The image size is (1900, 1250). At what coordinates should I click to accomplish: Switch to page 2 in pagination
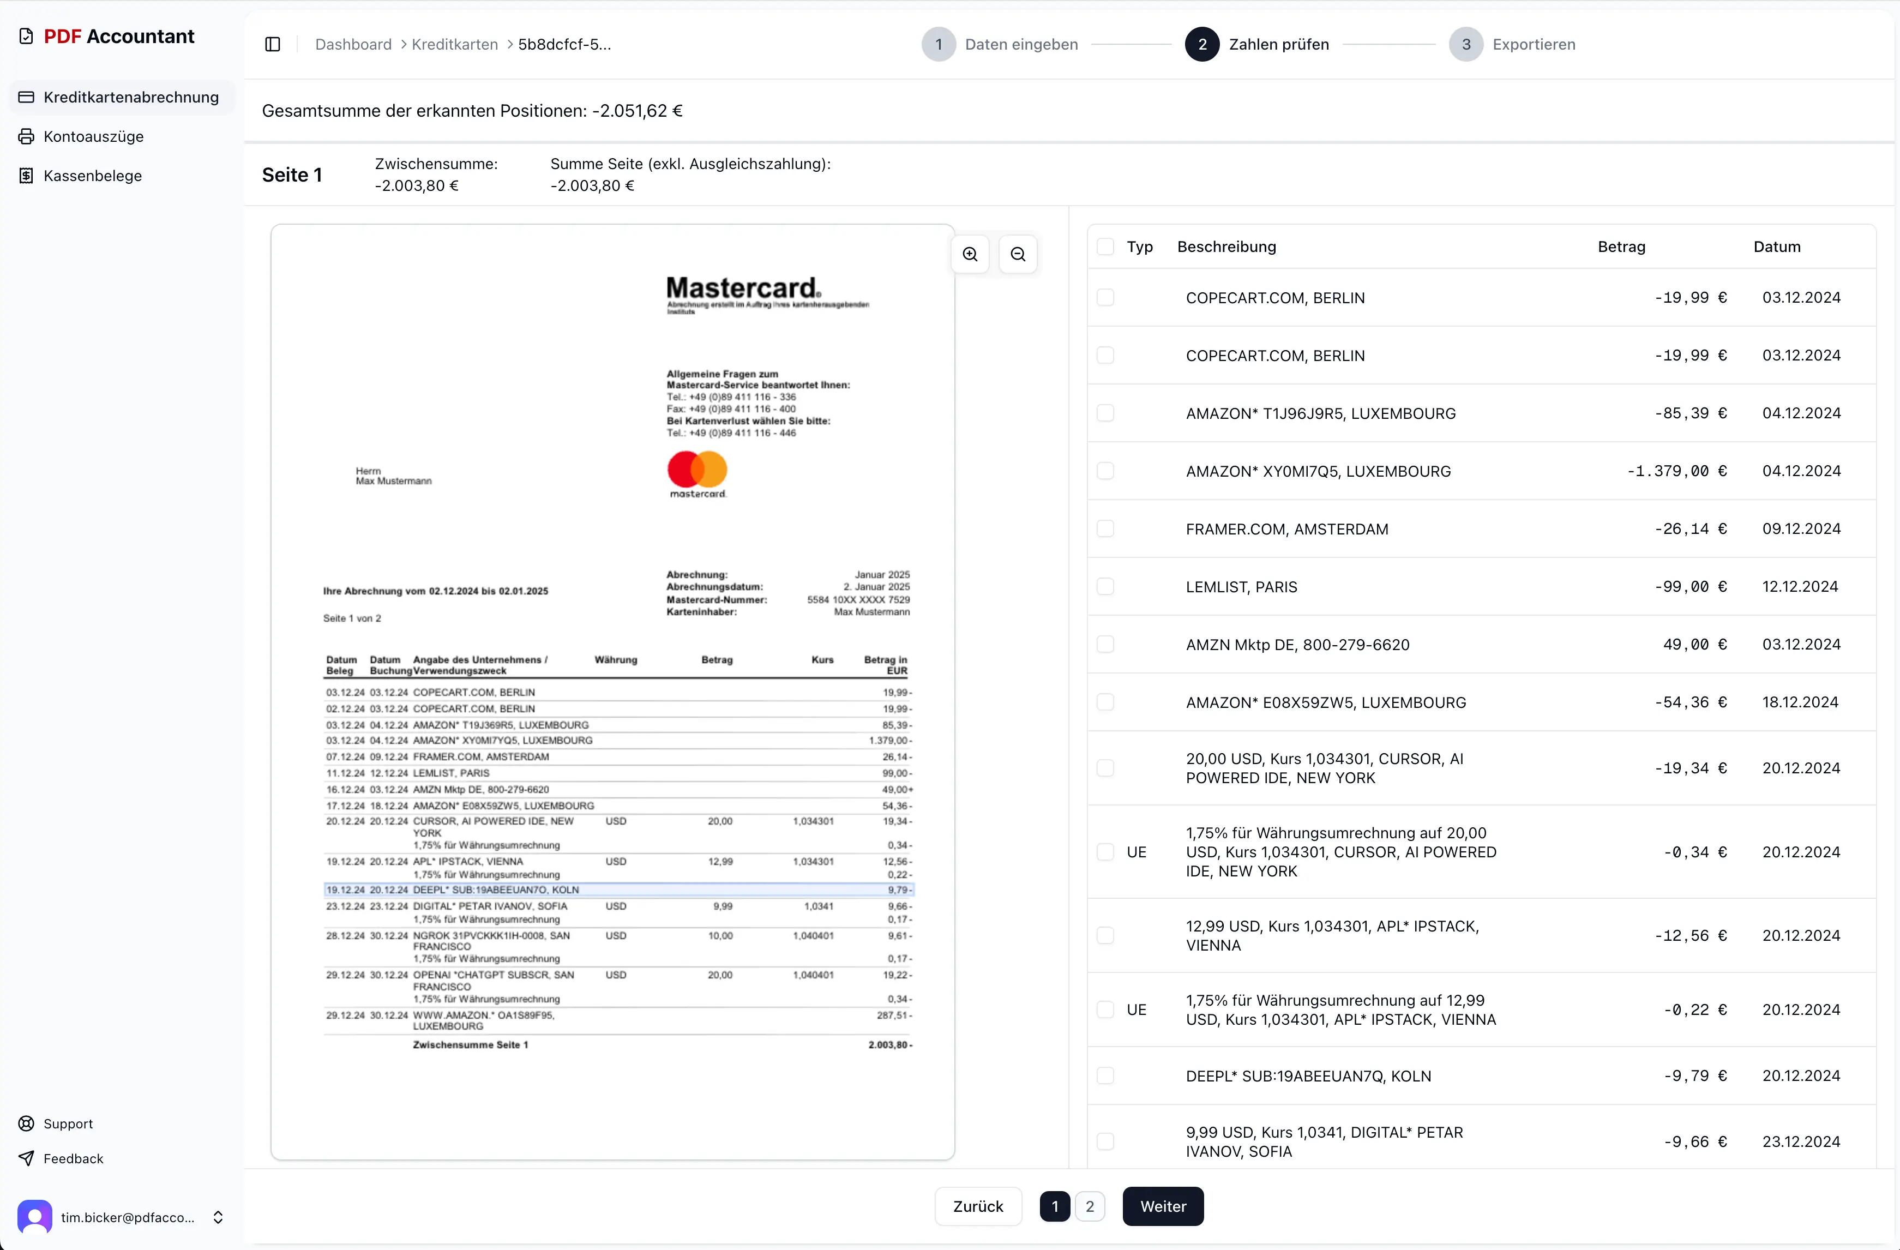(1090, 1206)
